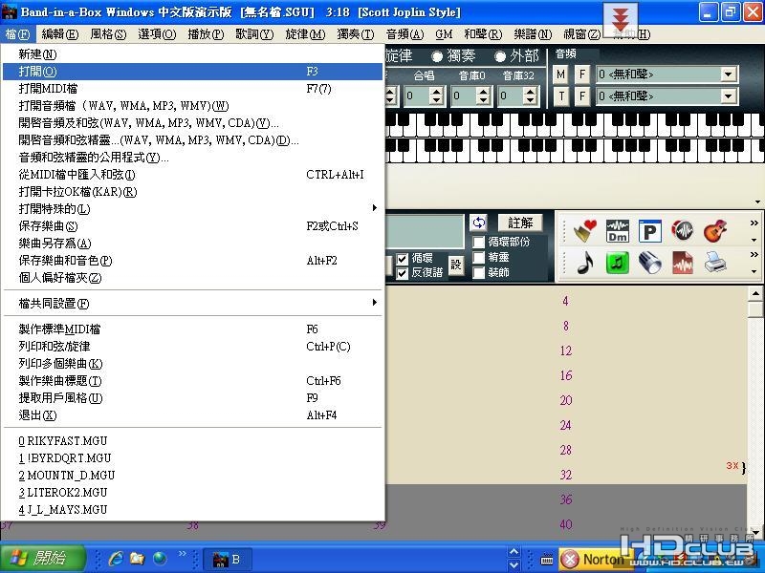Click the 音庫0 spinner arrows

click(484, 95)
